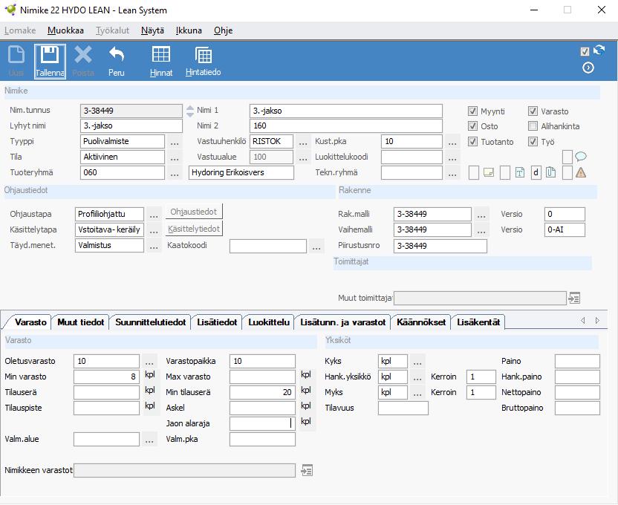
Task: Open the text document T icon
Action: tap(520, 172)
